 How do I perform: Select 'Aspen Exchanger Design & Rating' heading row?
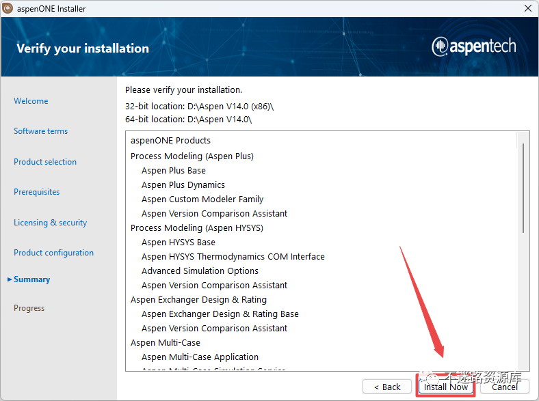198,300
